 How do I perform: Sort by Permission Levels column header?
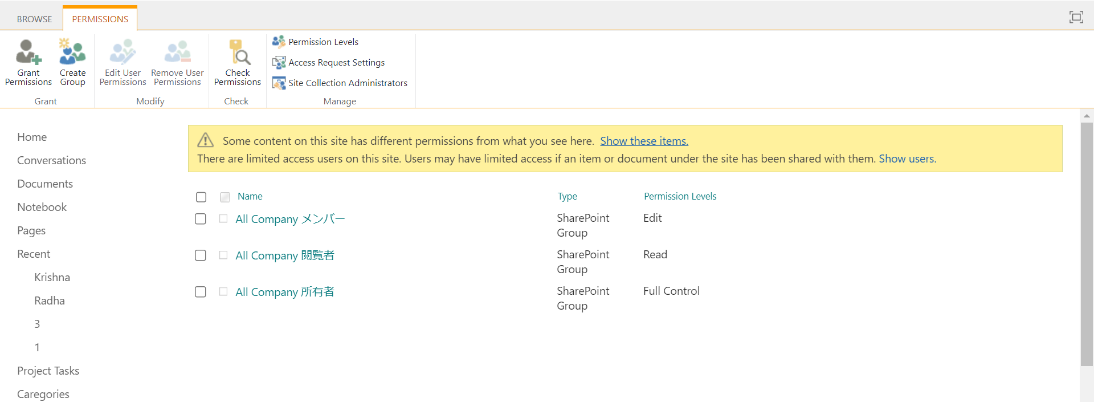click(x=680, y=196)
